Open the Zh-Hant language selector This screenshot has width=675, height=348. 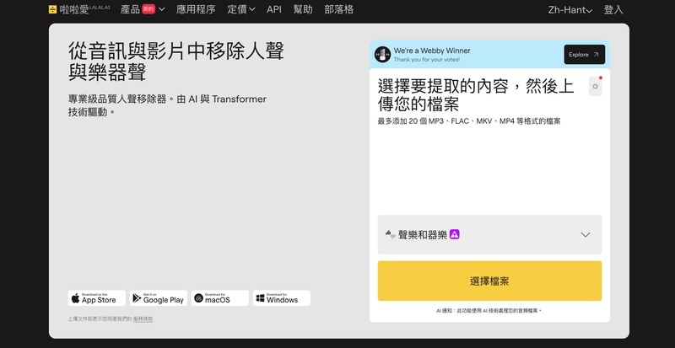pos(570,10)
